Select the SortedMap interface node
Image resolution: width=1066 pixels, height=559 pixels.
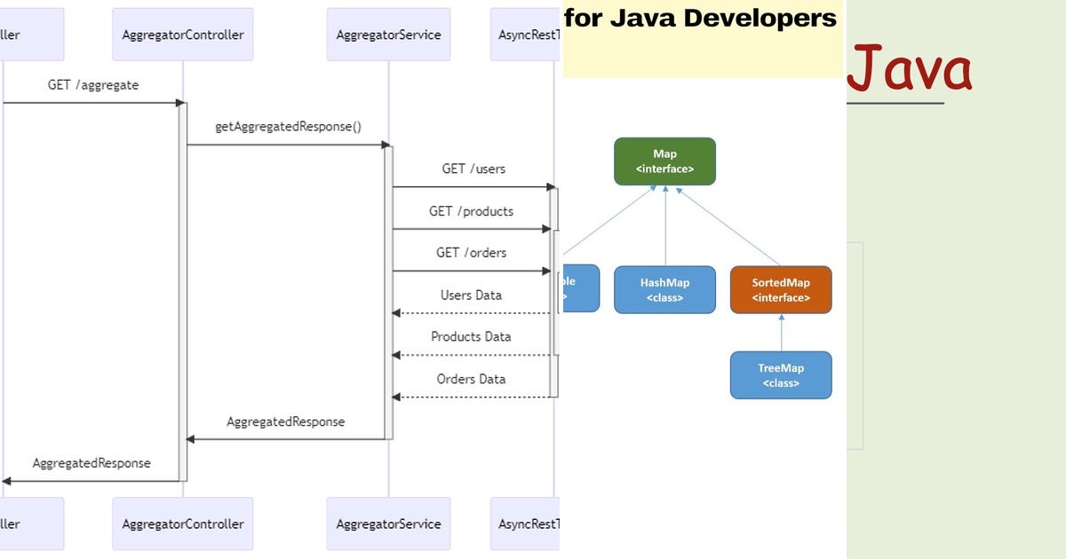pyautogui.click(x=780, y=289)
